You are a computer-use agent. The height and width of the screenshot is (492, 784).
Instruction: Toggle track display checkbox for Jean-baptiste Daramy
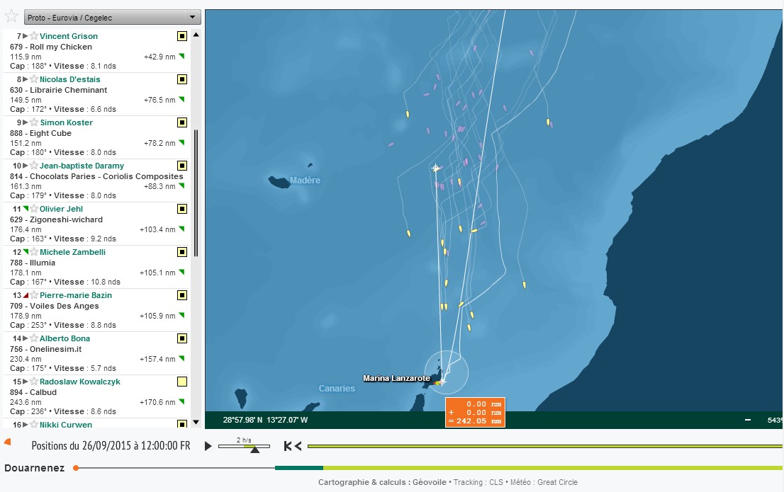pyautogui.click(x=182, y=166)
